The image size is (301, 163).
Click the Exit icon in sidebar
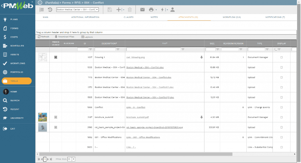[x=5, y=129]
